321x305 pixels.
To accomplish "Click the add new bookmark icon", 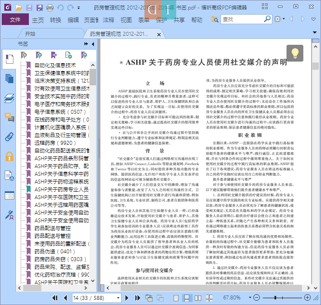I will [39, 55].
